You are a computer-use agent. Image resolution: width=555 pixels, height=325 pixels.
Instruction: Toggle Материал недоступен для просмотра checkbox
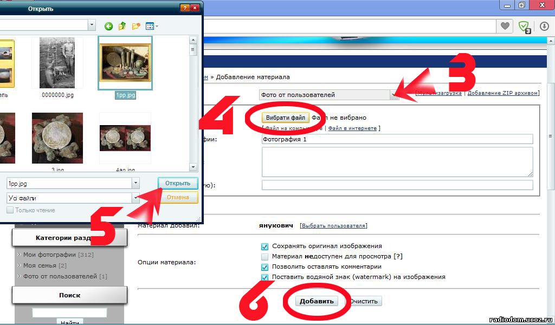click(264, 256)
